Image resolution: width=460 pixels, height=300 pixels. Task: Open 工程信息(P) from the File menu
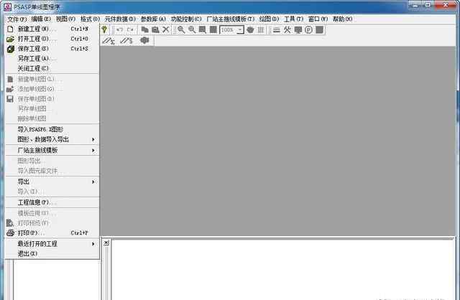click(x=52, y=202)
